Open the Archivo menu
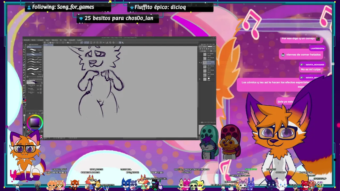Viewport: 340px width, 191px height. click(27, 40)
